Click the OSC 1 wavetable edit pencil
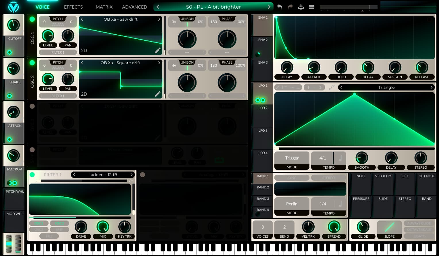 point(157,51)
